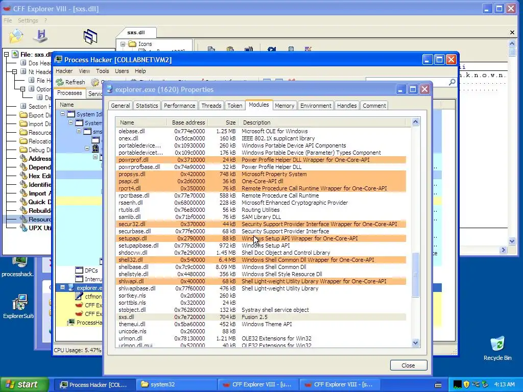Screen dimensions: 523x392
Task: Open the ExplorerSuite desktop icon
Action: [x=18, y=306]
